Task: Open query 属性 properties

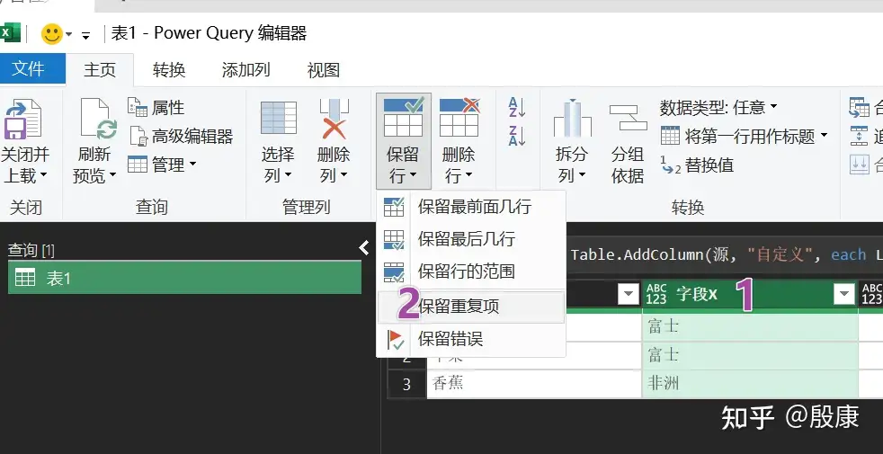Action: (156, 107)
